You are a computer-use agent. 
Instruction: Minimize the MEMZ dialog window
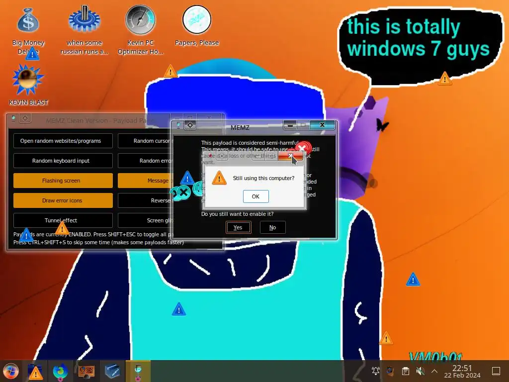290,125
